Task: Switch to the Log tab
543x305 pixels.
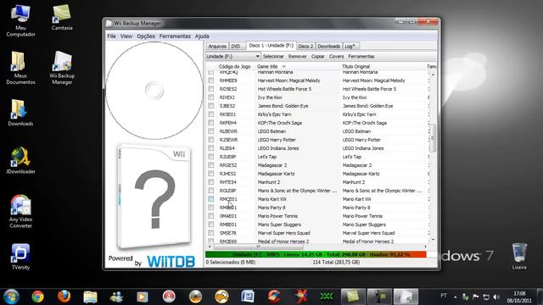Action: tap(350, 46)
